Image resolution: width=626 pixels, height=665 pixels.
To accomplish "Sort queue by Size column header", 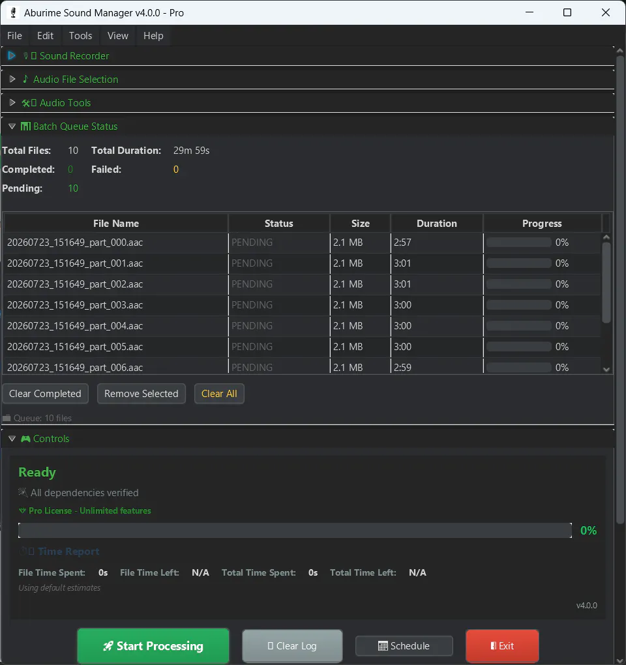I will point(360,224).
